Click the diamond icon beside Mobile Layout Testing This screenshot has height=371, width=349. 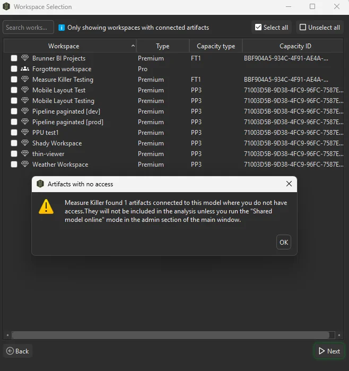(x=25, y=100)
